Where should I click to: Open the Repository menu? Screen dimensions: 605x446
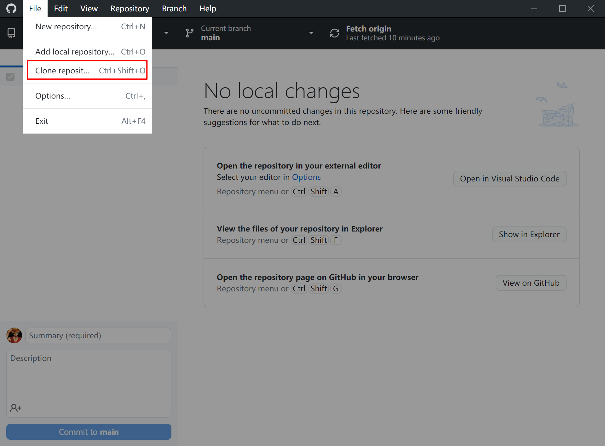(x=130, y=9)
